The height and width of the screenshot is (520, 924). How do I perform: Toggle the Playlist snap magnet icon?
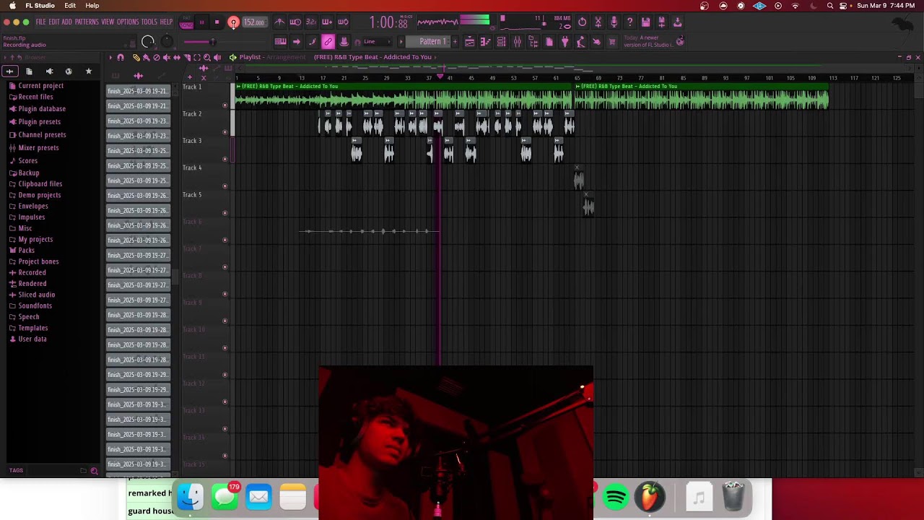tap(121, 58)
